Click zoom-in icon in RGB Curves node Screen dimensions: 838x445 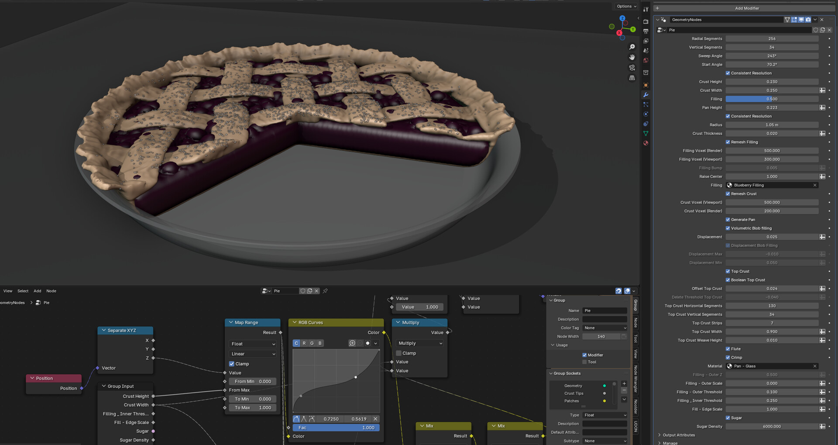(x=352, y=343)
